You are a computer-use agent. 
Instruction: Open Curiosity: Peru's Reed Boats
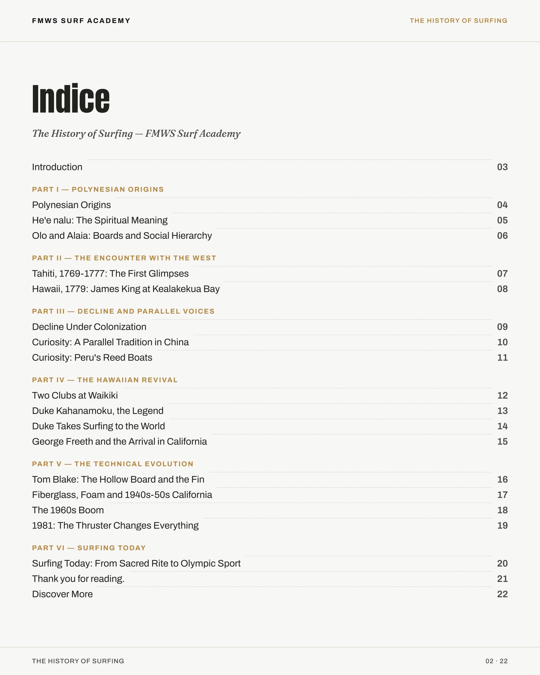(x=270, y=358)
